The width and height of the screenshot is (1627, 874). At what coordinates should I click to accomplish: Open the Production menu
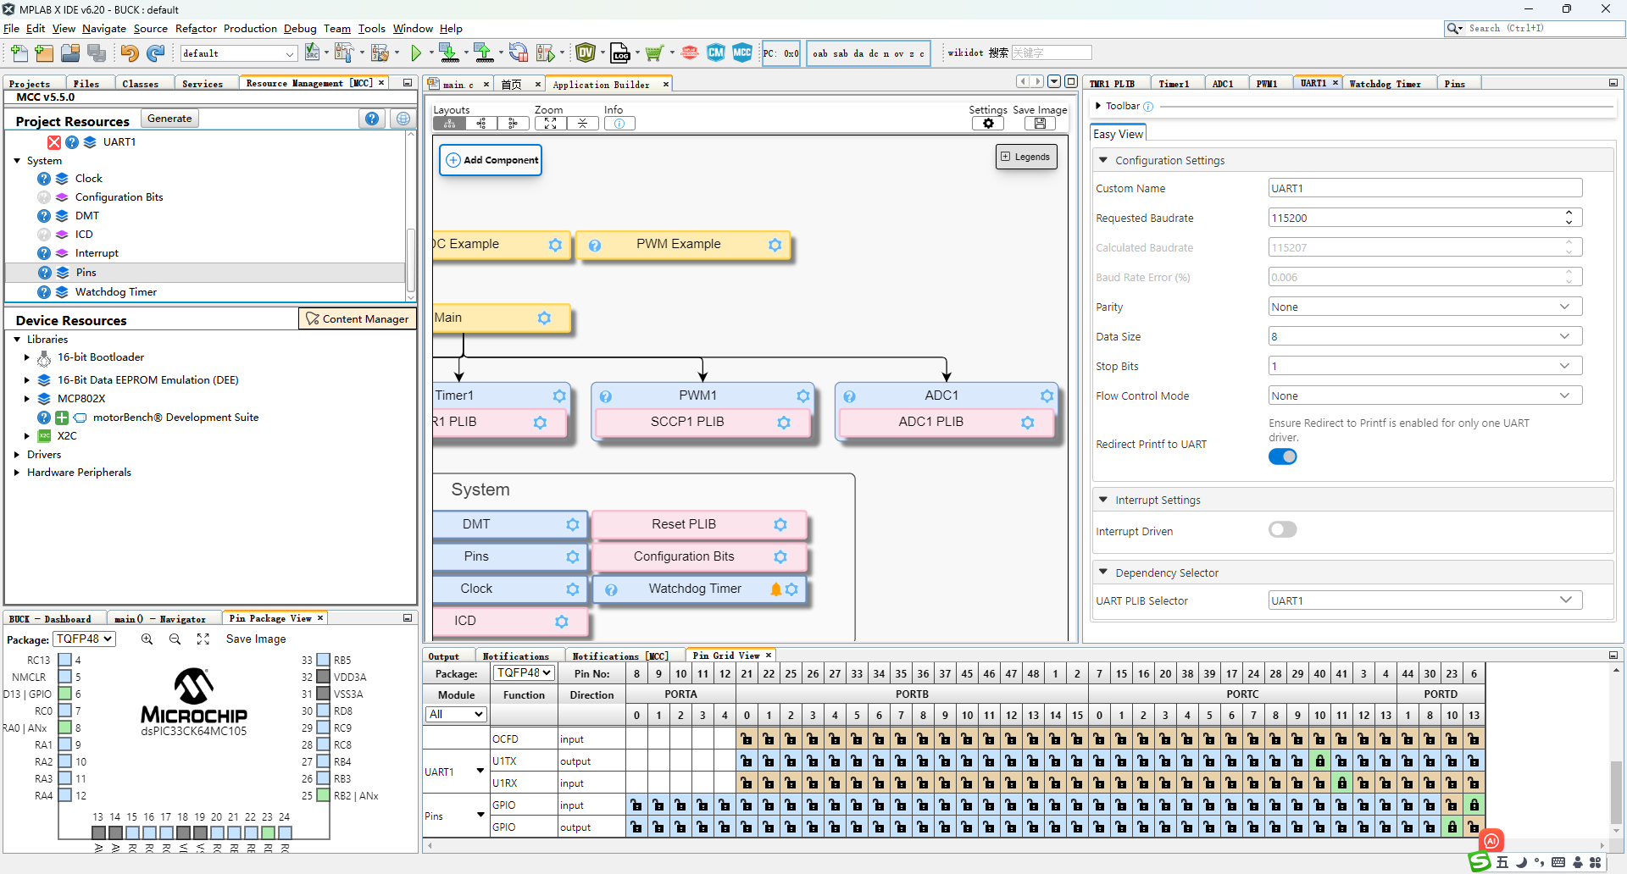(250, 28)
